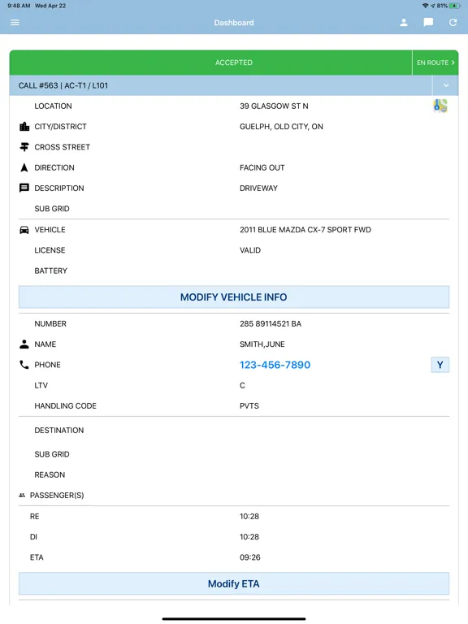Advance status to EN ROUTE
The width and height of the screenshot is (468, 624).
[435, 63]
